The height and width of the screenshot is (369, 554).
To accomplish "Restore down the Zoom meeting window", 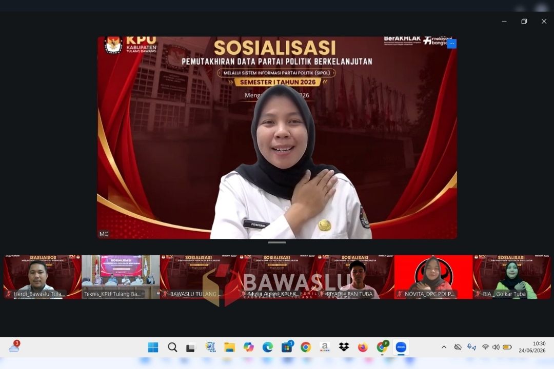I will pos(524,22).
